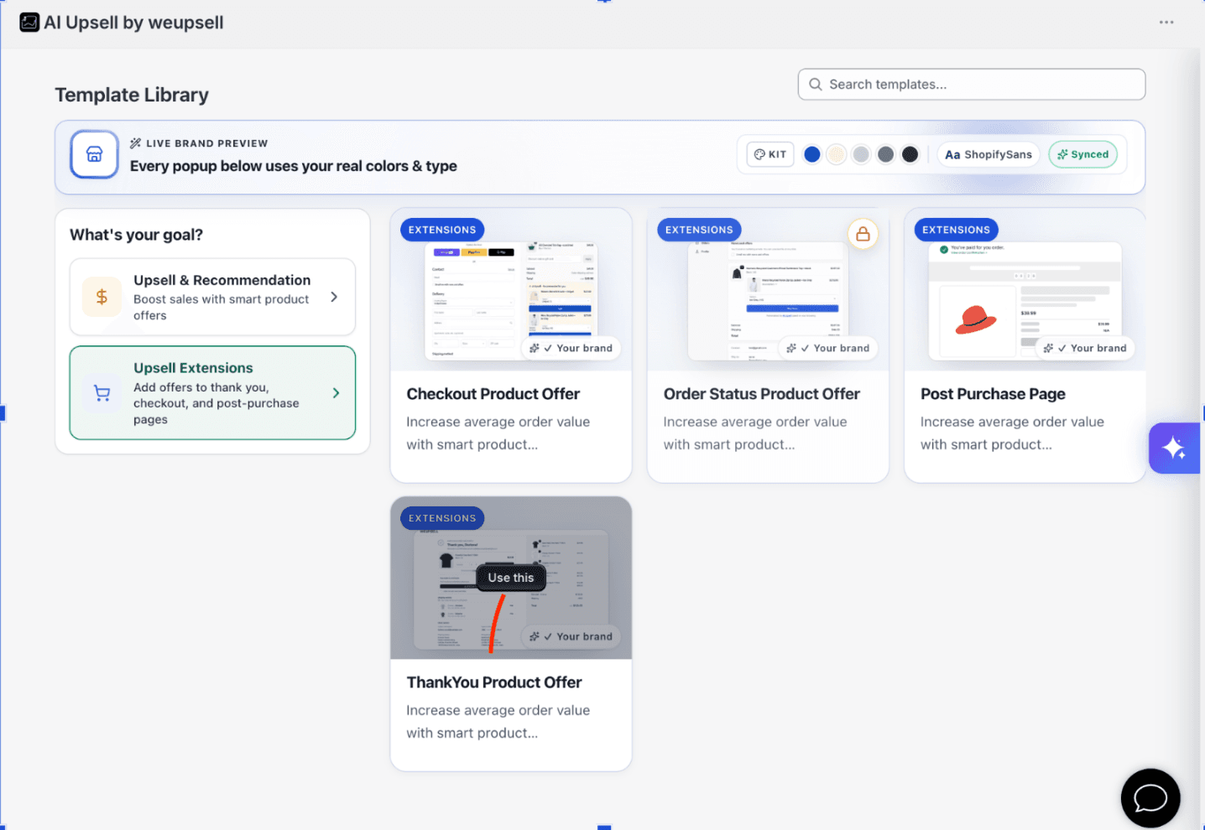This screenshot has width=1205, height=830.
Task: Select the dark gray color swatch
Action: [x=885, y=154]
